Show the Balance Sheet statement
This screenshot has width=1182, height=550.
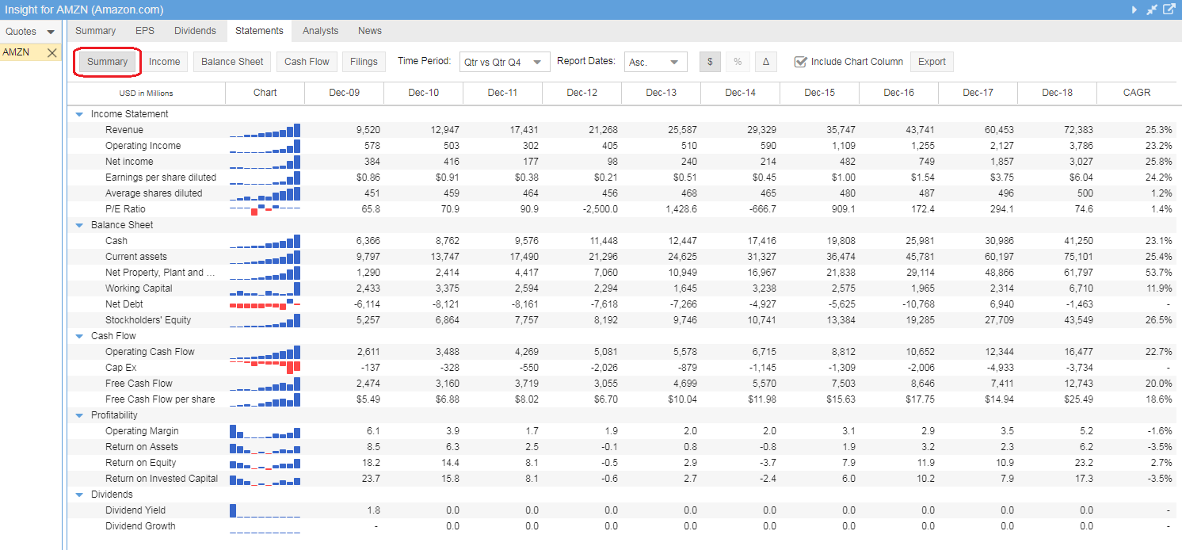232,62
